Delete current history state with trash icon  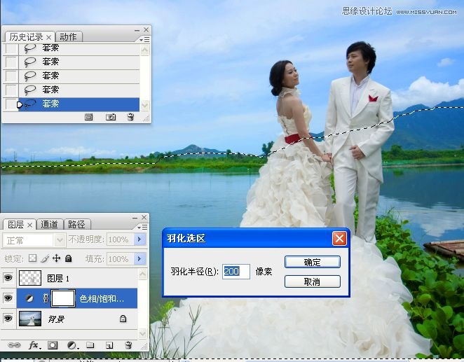click(130, 117)
